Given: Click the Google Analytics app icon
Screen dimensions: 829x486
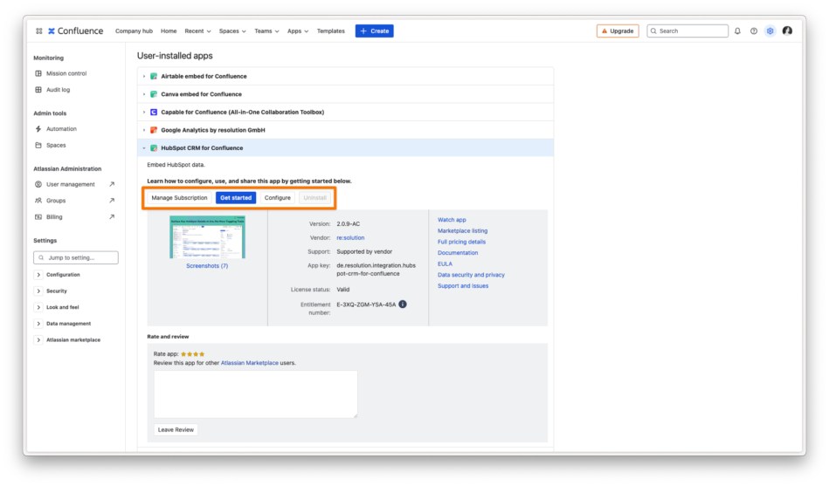Looking at the screenshot, I should click(x=154, y=130).
